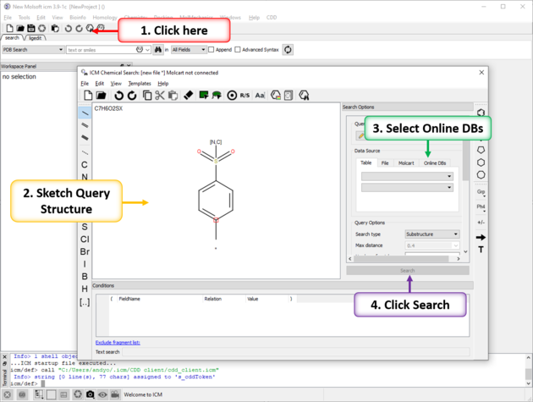Click camera icon in bottom status bar
The width and height of the screenshot is (533, 402).
90,394
